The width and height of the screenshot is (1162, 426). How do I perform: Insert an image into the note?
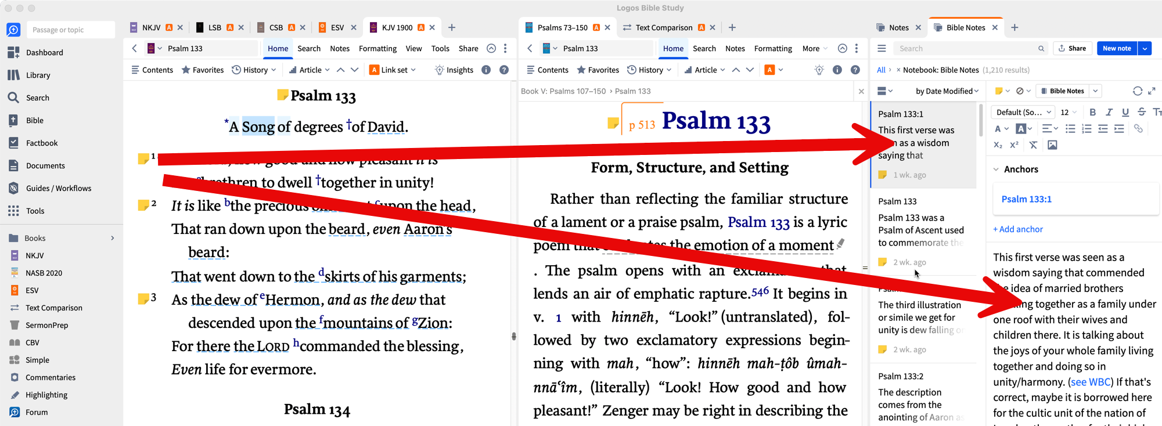point(1052,145)
